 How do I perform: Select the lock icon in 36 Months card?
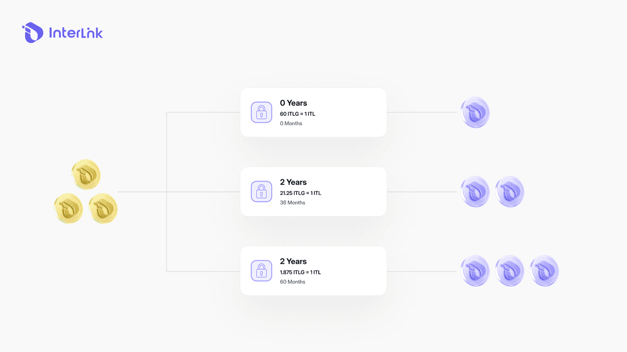coord(261,191)
